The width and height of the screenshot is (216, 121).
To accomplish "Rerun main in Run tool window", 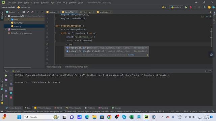I will point(6,76).
